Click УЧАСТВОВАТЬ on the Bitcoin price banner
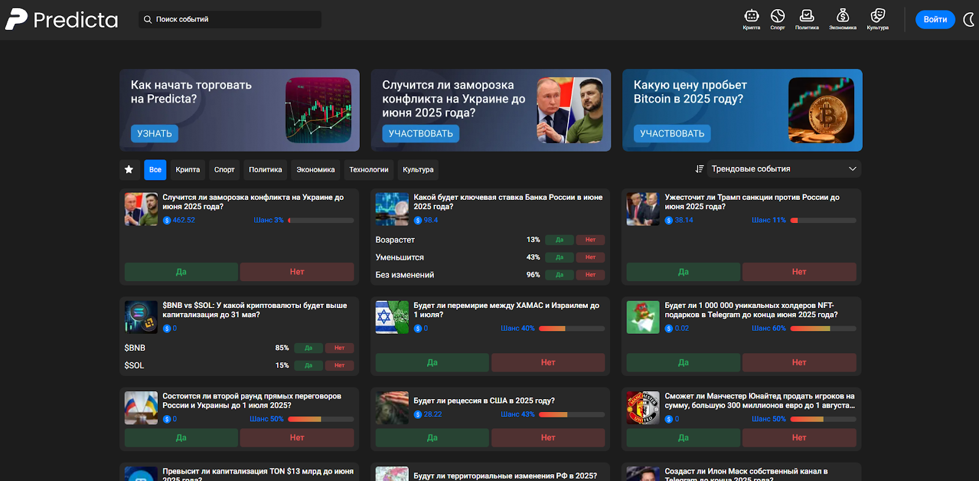 tap(672, 133)
